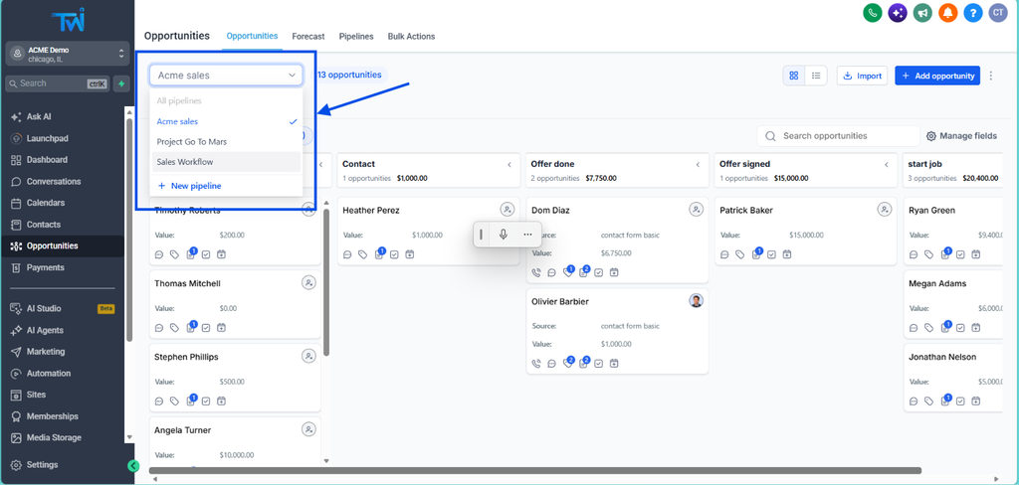The height and width of the screenshot is (485, 1019).
Task: Click the Search opportunities field
Action: pos(838,136)
